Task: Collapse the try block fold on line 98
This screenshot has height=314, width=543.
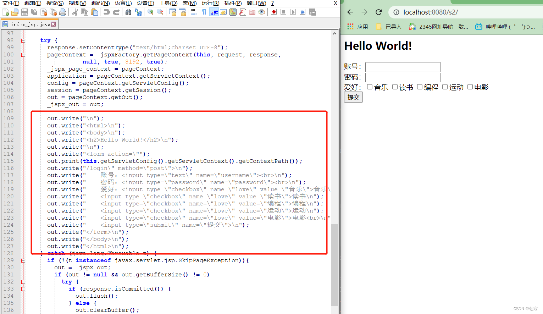Action: (23, 40)
